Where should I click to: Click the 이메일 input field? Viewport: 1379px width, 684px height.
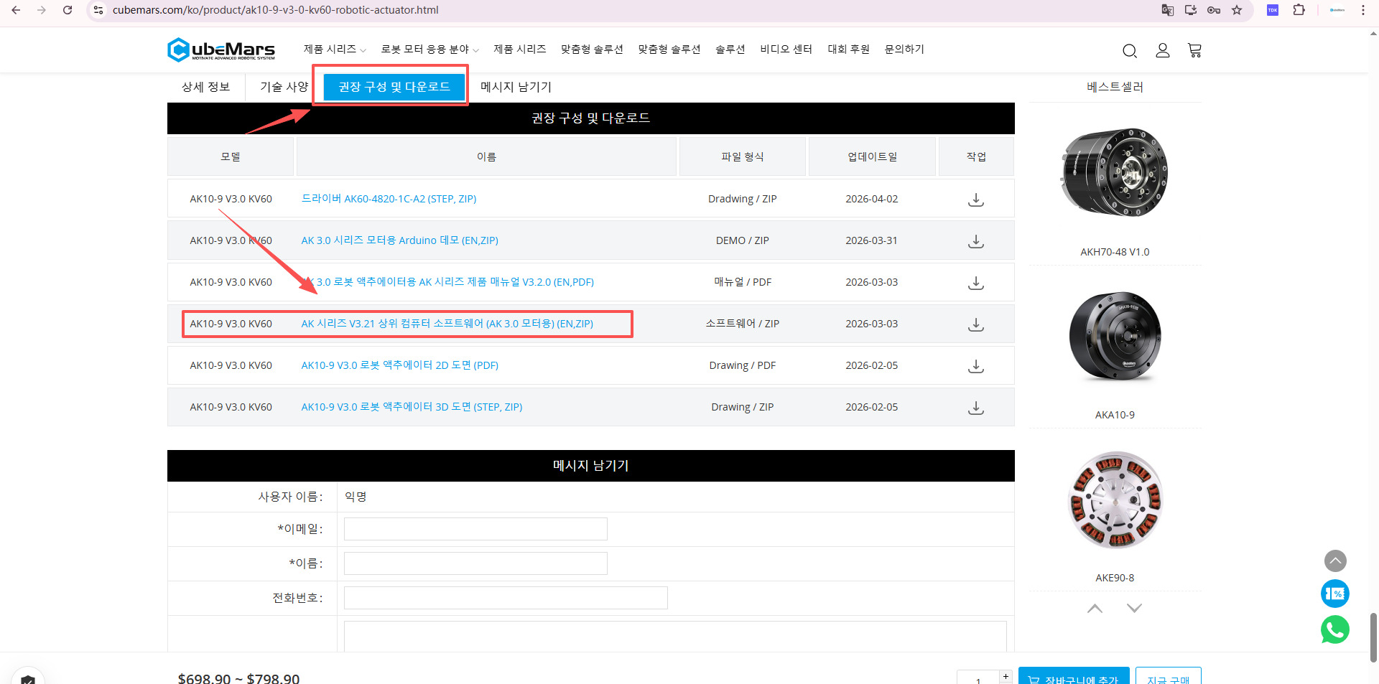point(475,529)
